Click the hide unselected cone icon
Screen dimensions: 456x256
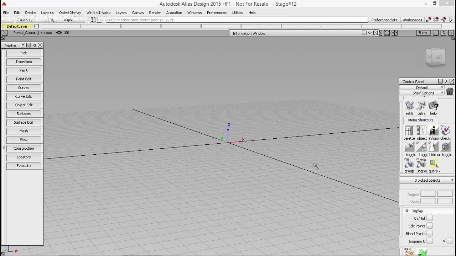[x=434, y=147]
